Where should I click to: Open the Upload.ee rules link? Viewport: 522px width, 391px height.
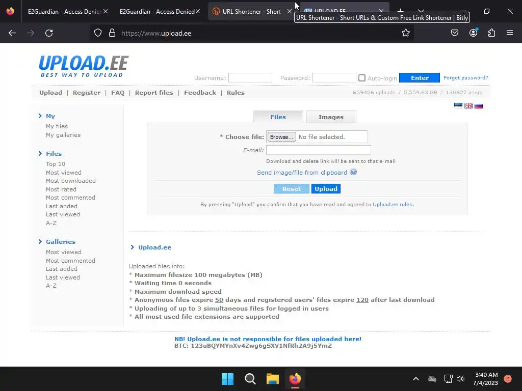pos(393,204)
